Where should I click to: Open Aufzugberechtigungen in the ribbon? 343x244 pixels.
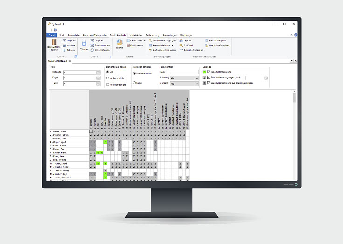click(x=162, y=50)
